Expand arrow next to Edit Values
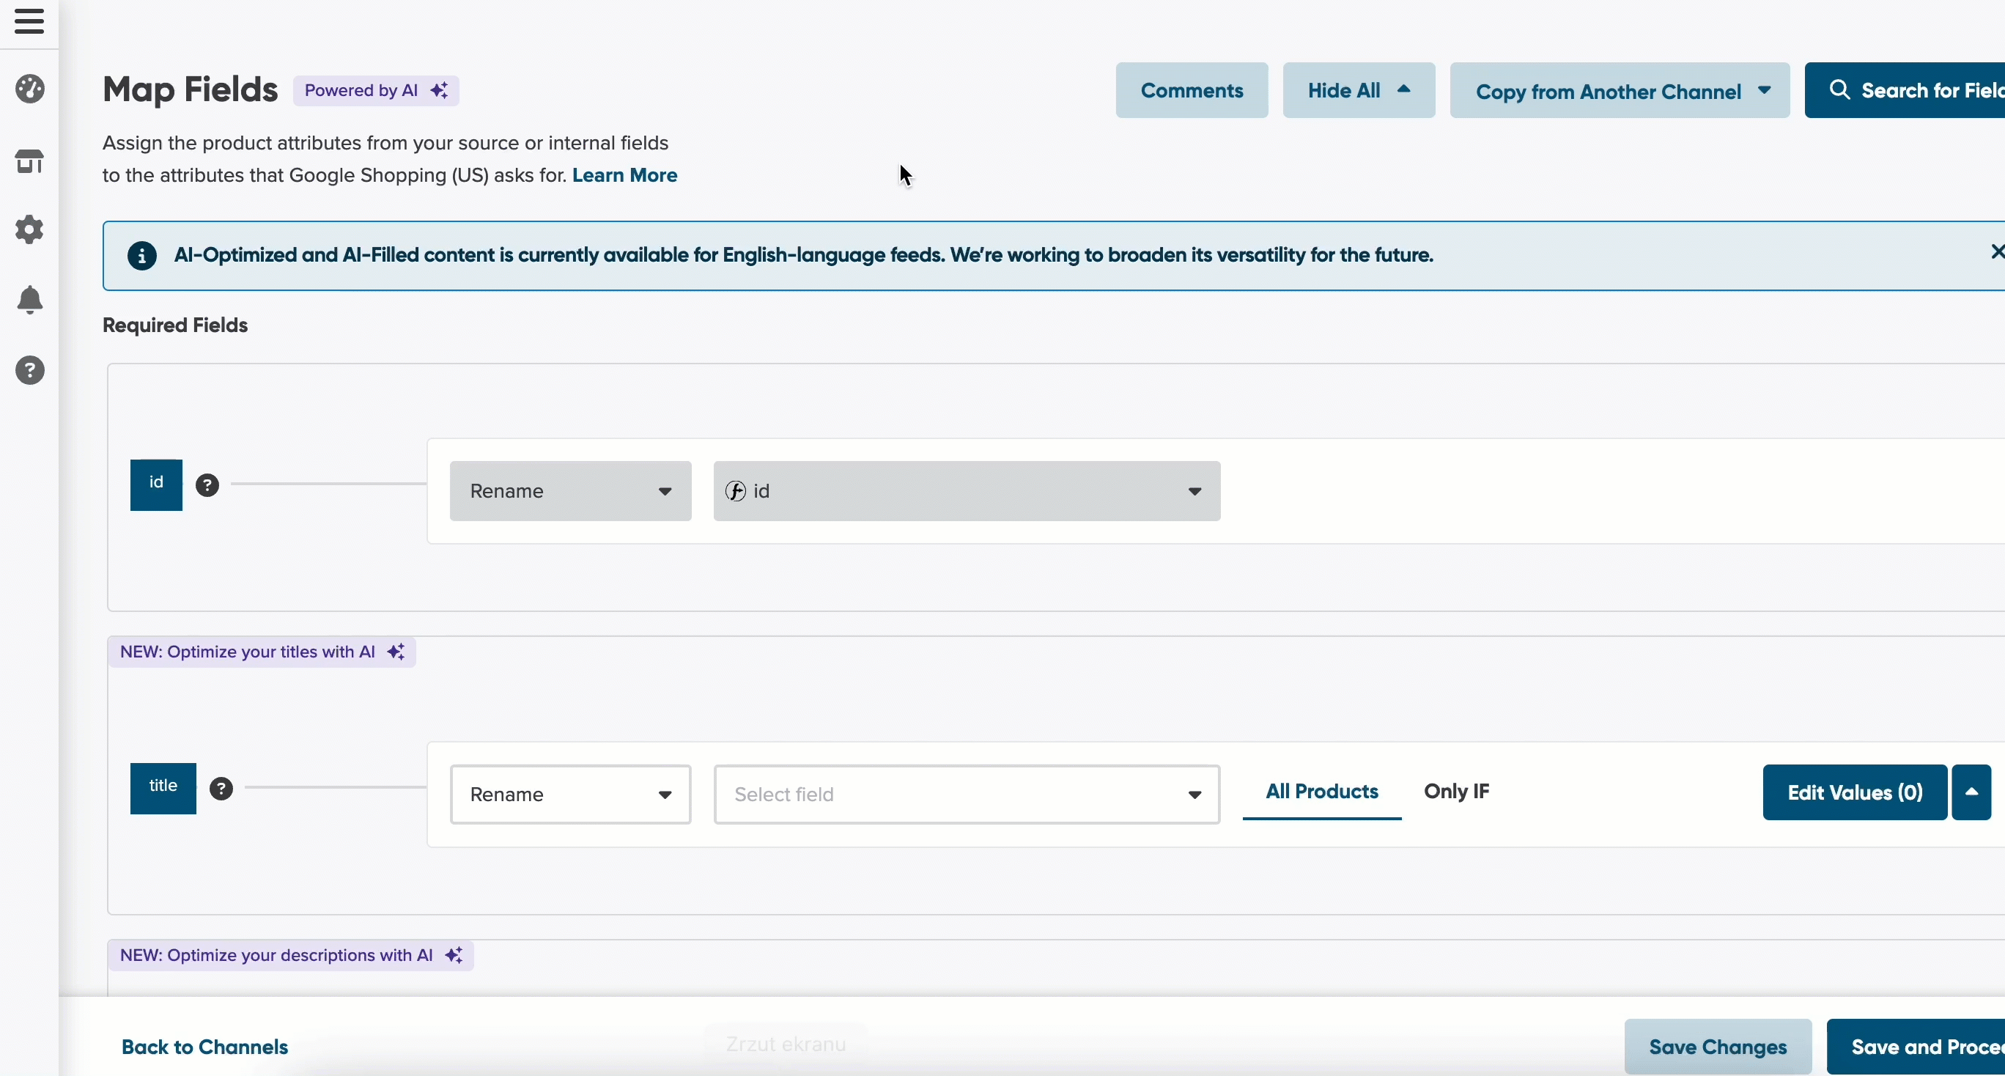2005x1076 pixels. tap(1971, 792)
